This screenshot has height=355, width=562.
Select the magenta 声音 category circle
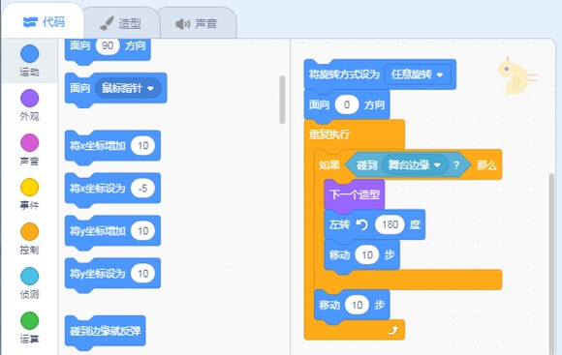tap(29, 142)
